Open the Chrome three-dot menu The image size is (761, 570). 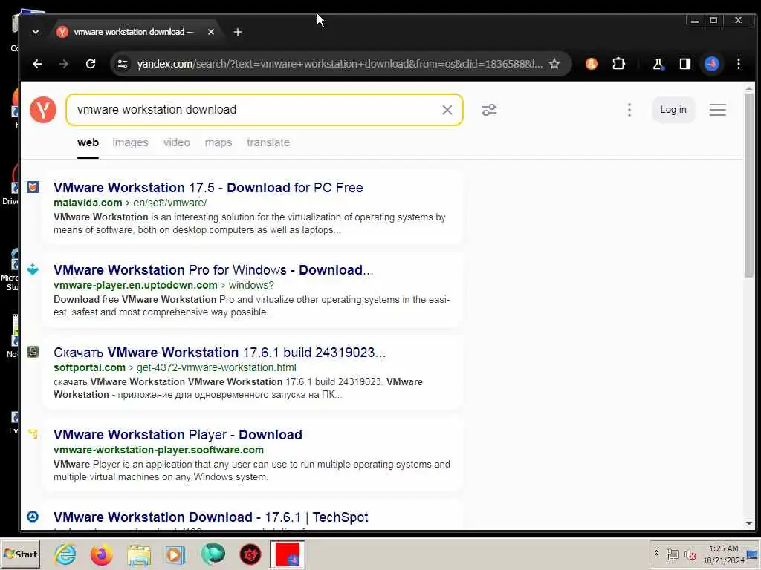tap(739, 64)
